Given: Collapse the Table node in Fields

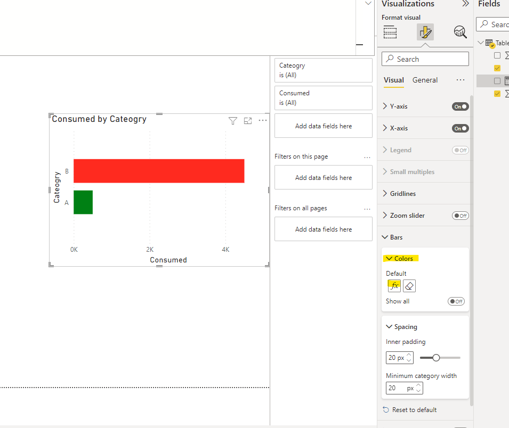Looking at the screenshot, I should pyautogui.click(x=481, y=43).
